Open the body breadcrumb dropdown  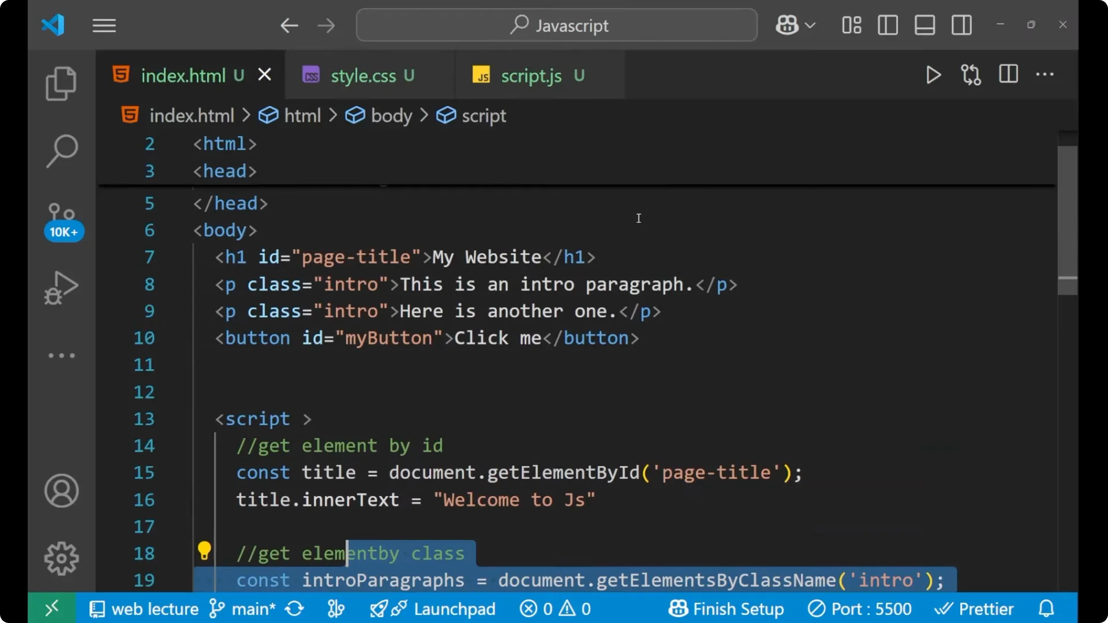click(391, 115)
